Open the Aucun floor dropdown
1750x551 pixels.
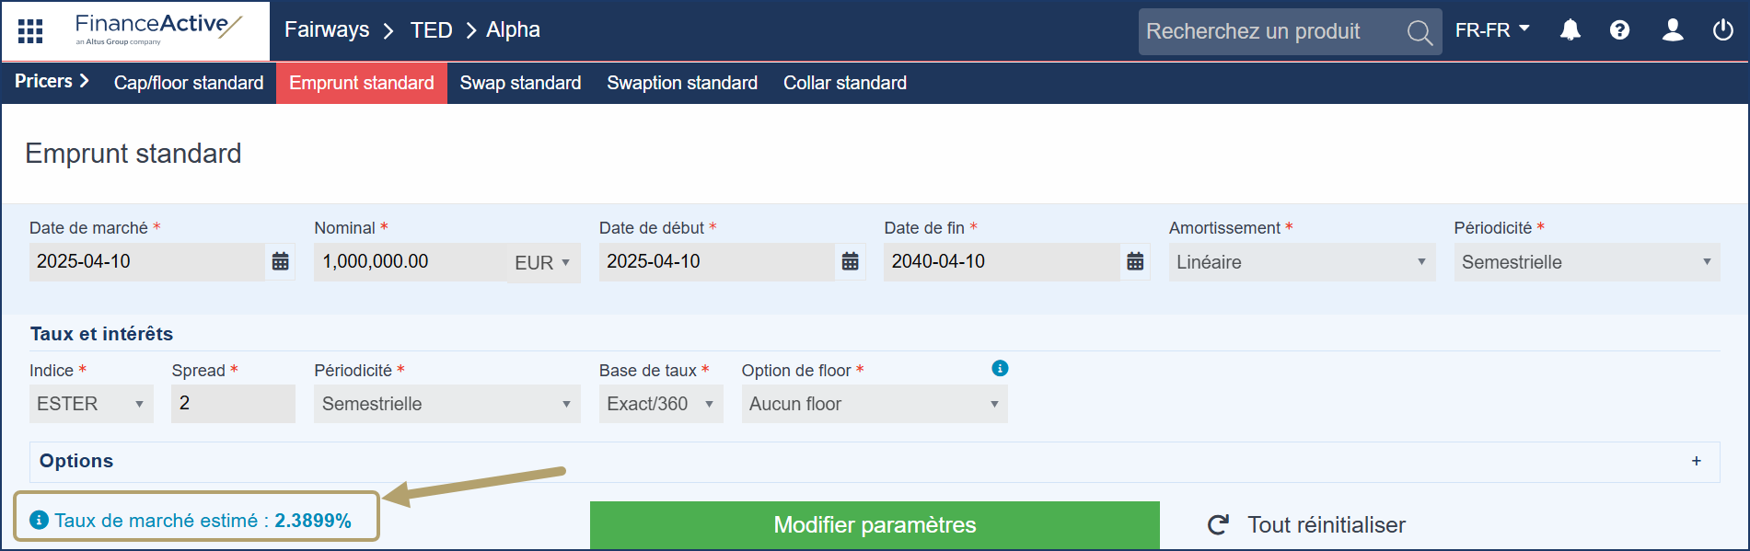click(x=873, y=403)
